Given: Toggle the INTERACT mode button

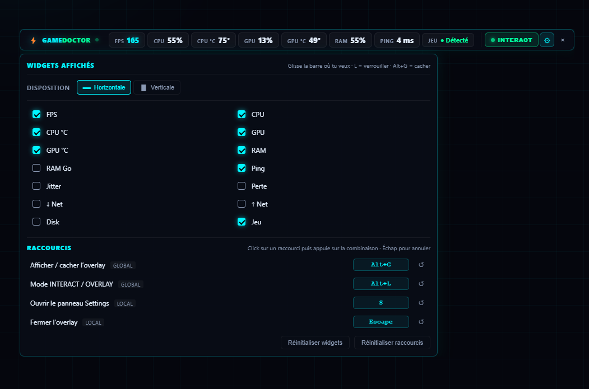Looking at the screenshot, I should (x=511, y=40).
